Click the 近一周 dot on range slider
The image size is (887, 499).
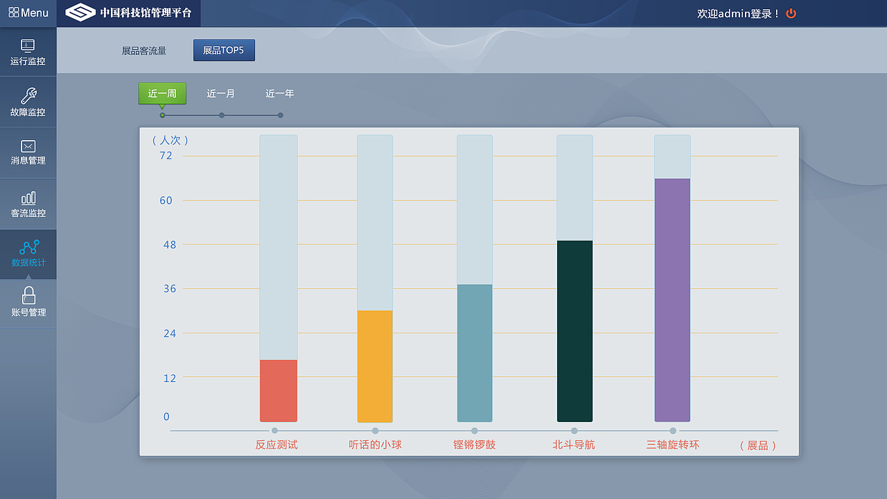click(162, 115)
